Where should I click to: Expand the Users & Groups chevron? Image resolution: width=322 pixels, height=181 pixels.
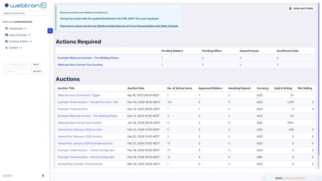coord(30,35)
